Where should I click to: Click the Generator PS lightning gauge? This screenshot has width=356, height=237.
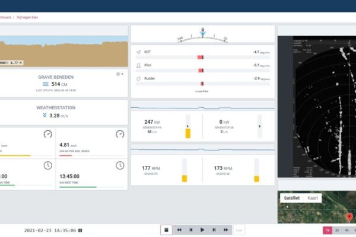(187, 126)
